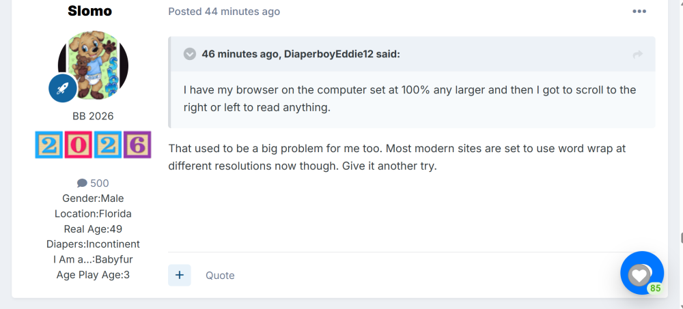The image size is (683, 309).
Task: Click the rocket rank badge on the avatar
Action: point(63,89)
